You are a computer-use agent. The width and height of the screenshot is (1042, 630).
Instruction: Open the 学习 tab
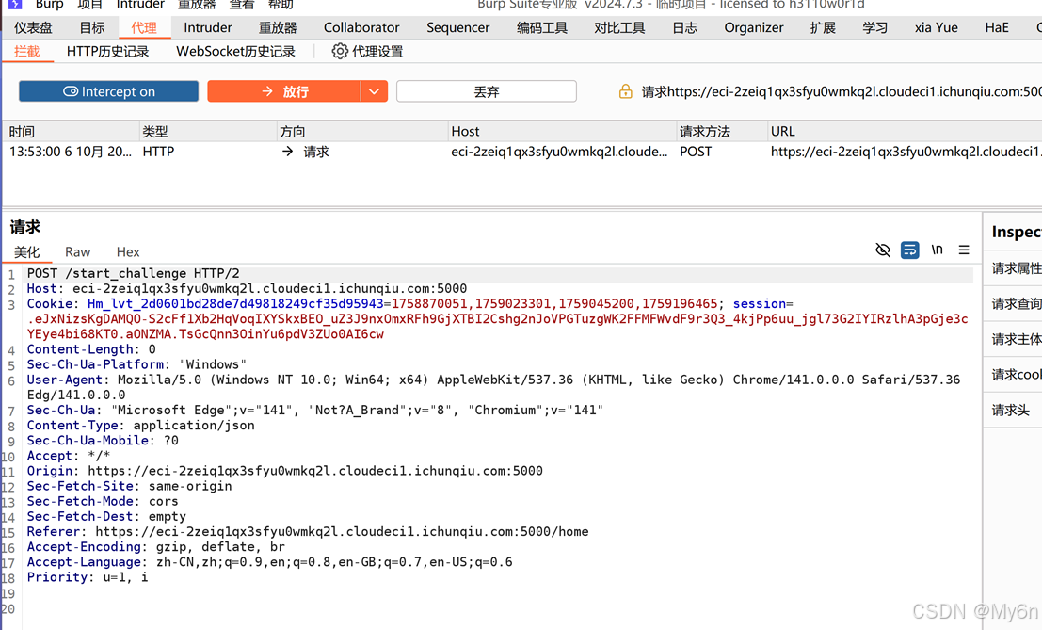pos(874,27)
